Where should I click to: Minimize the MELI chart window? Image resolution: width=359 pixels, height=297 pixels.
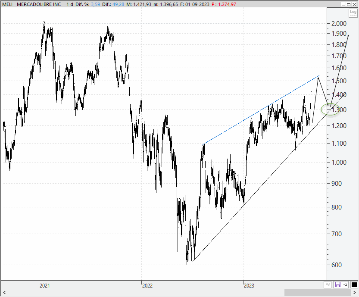(343, 4)
